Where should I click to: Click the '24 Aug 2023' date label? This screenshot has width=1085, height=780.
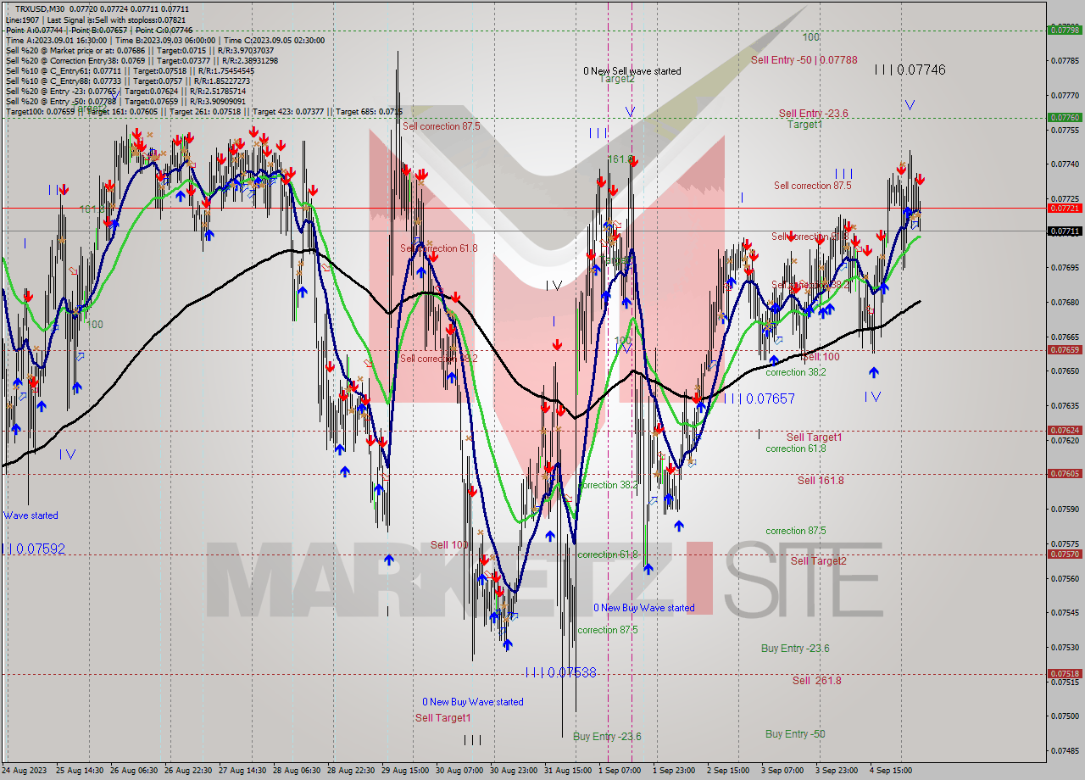(x=25, y=771)
